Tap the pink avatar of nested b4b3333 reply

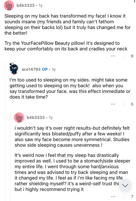[x=19, y=117]
